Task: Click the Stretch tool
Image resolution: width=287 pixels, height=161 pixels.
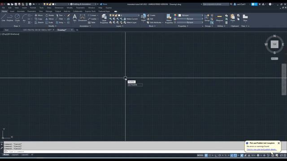Action: (x=39, y=22)
